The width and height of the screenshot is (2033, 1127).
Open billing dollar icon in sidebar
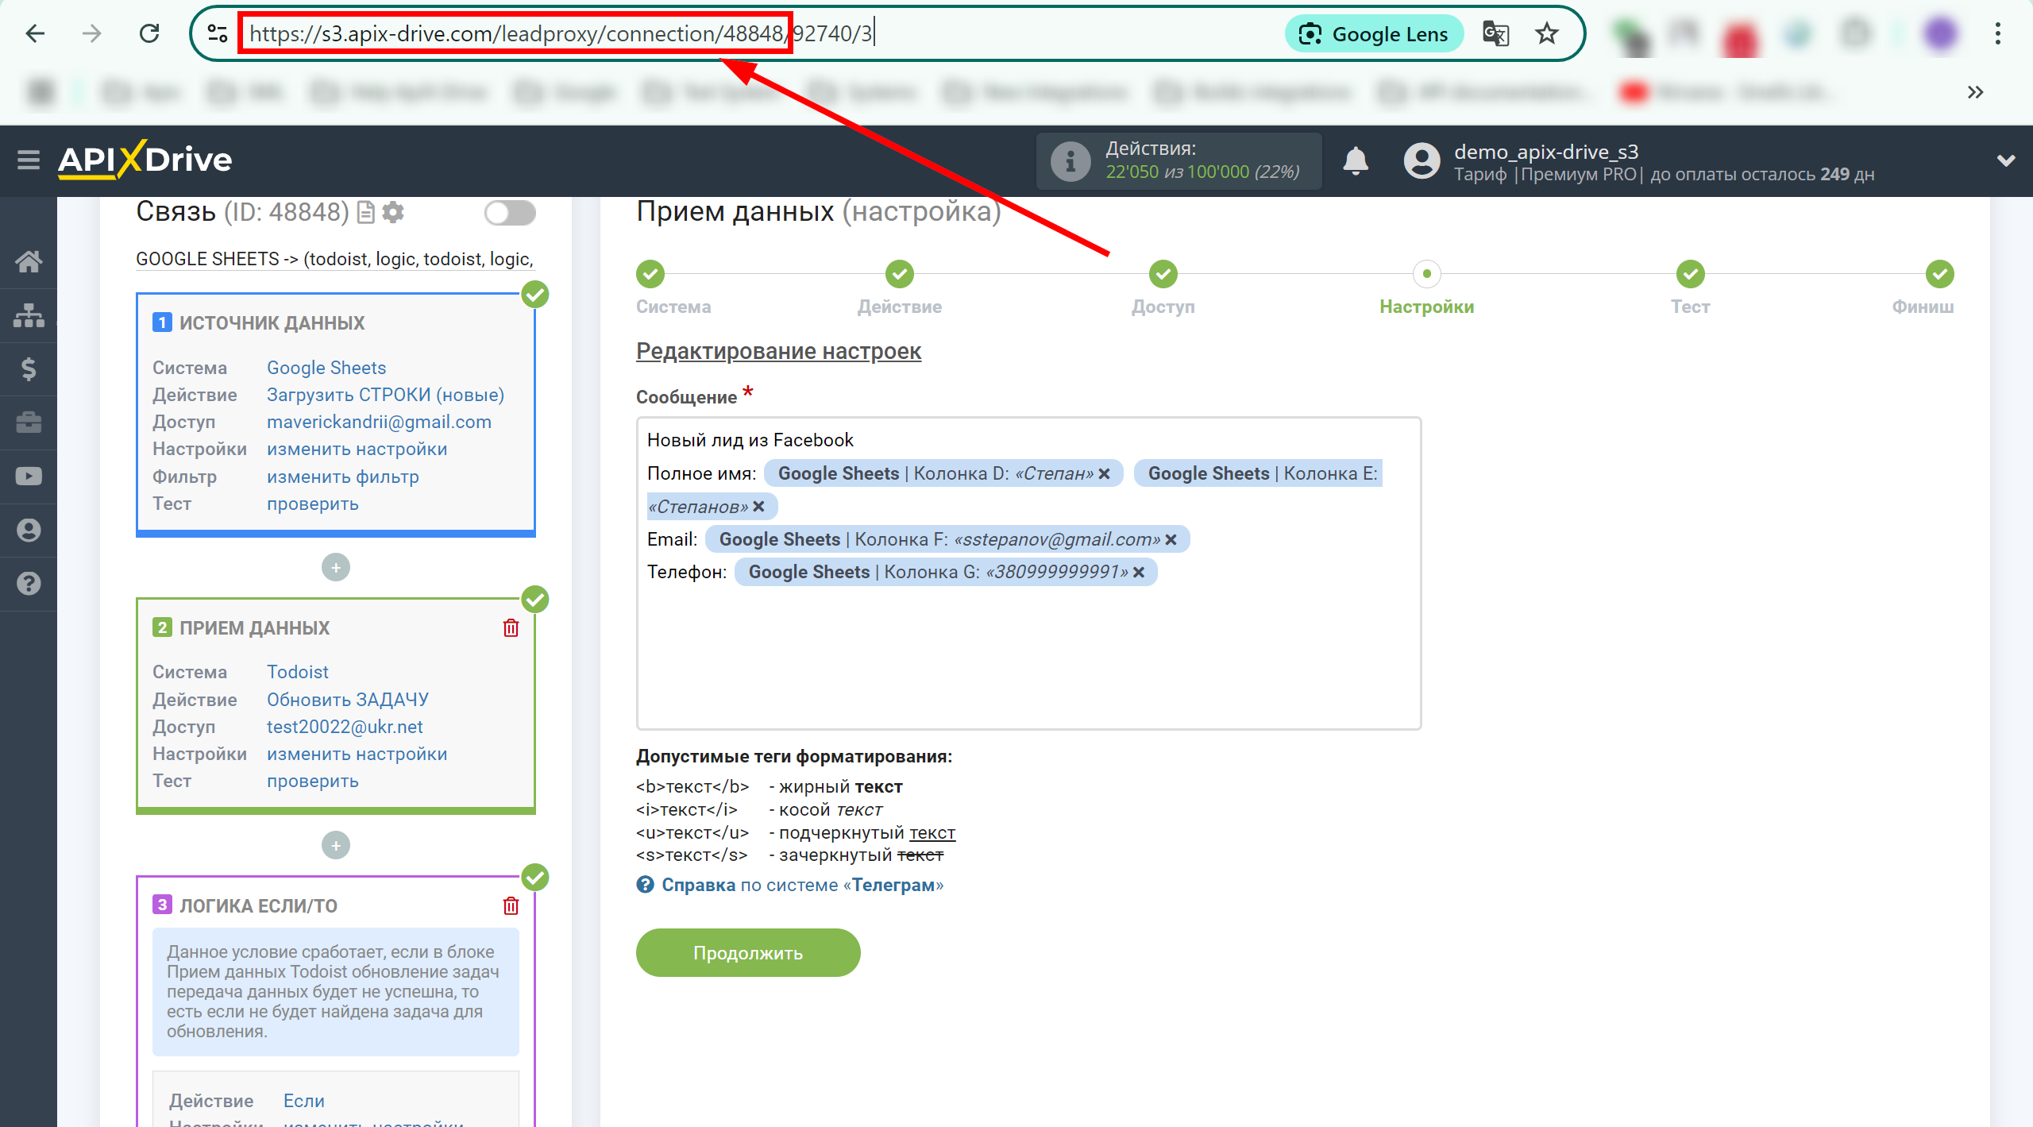pyautogui.click(x=29, y=369)
